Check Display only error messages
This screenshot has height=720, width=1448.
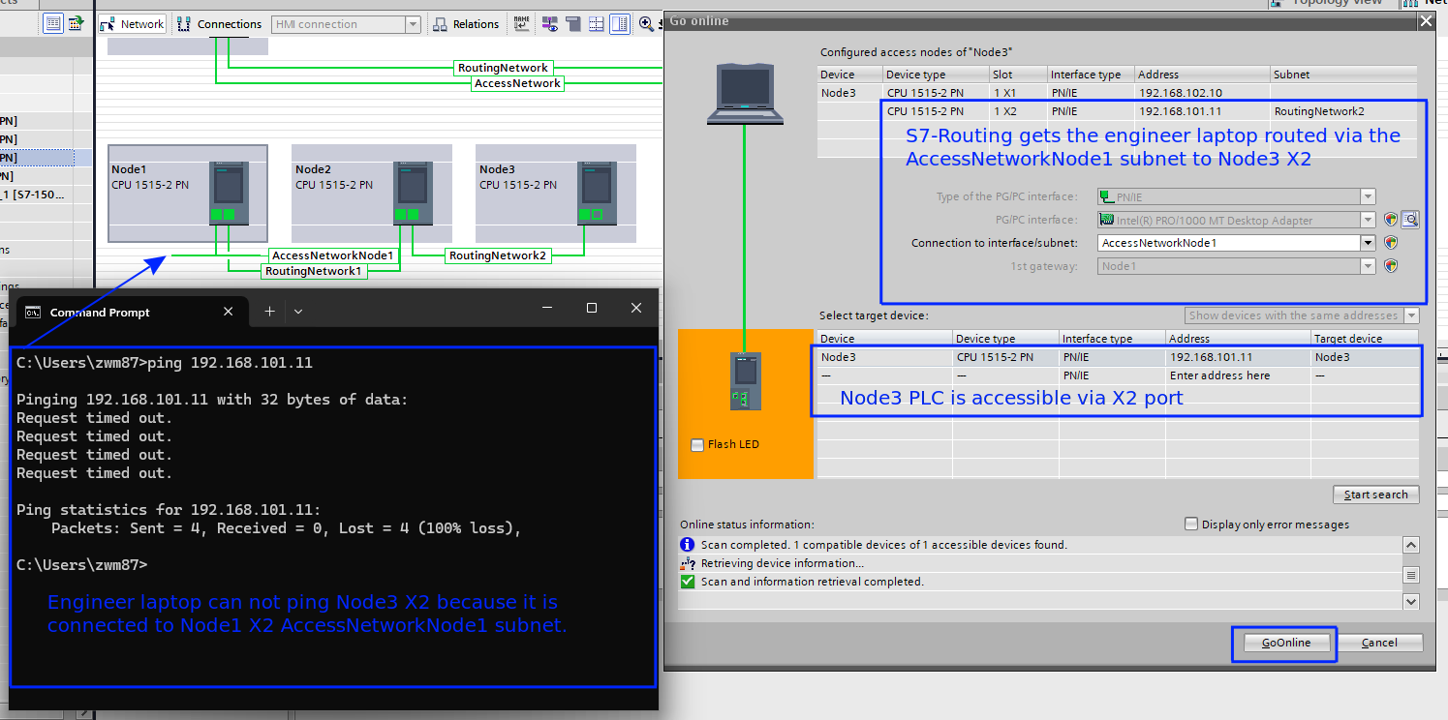pos(1191,525)
